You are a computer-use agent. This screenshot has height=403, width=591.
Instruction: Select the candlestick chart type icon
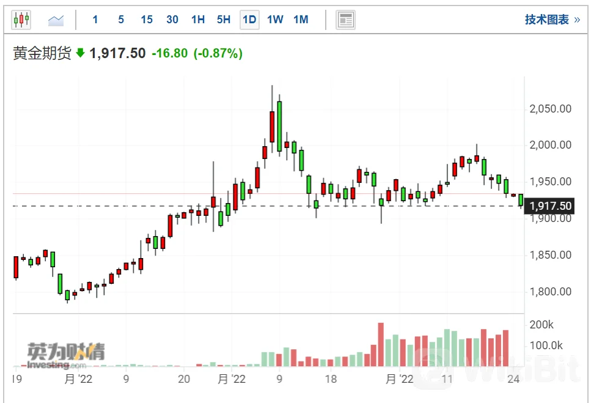[21, 20]
